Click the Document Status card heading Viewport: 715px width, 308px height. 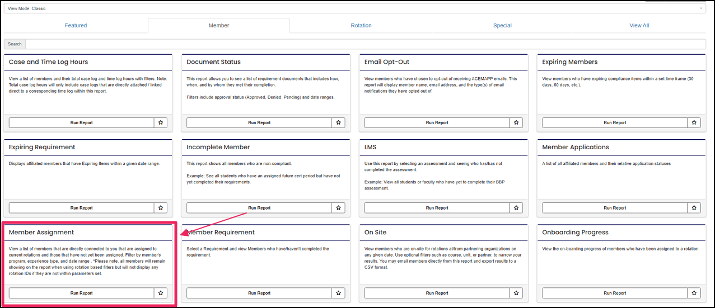214,62
